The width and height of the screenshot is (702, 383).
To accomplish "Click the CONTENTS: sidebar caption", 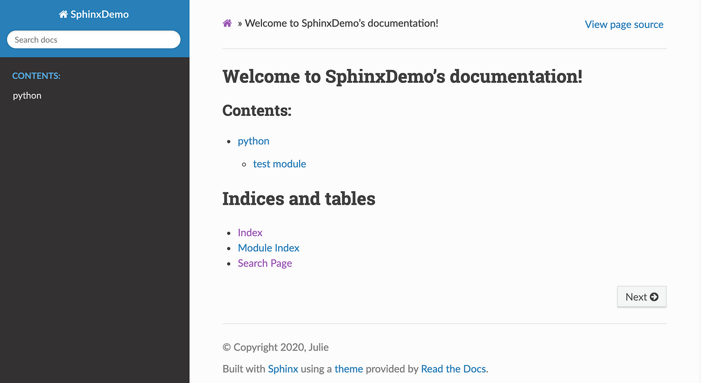I will pos(36,76).
